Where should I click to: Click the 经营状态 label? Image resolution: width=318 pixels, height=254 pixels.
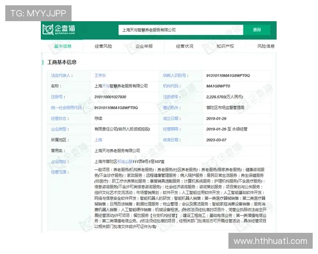click(x=60, y=119)
